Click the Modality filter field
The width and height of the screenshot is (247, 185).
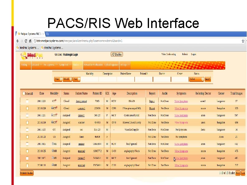(90, 79)
